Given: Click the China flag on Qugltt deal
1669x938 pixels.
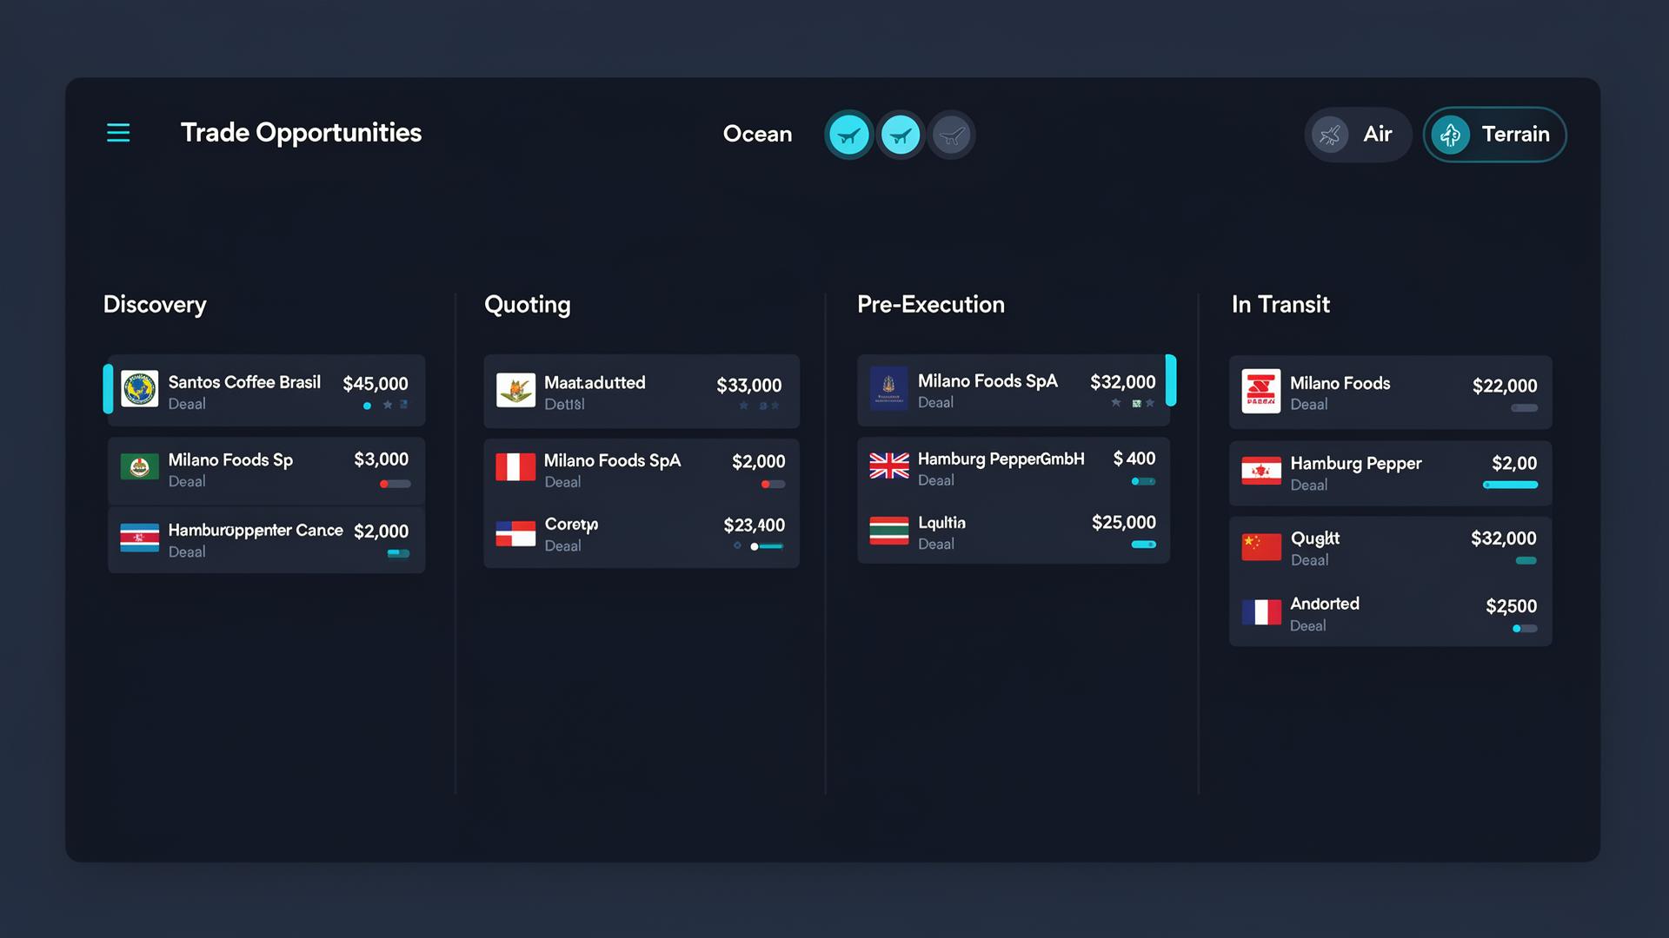Looking at the screenshot, I should [x=1260, y=547].
